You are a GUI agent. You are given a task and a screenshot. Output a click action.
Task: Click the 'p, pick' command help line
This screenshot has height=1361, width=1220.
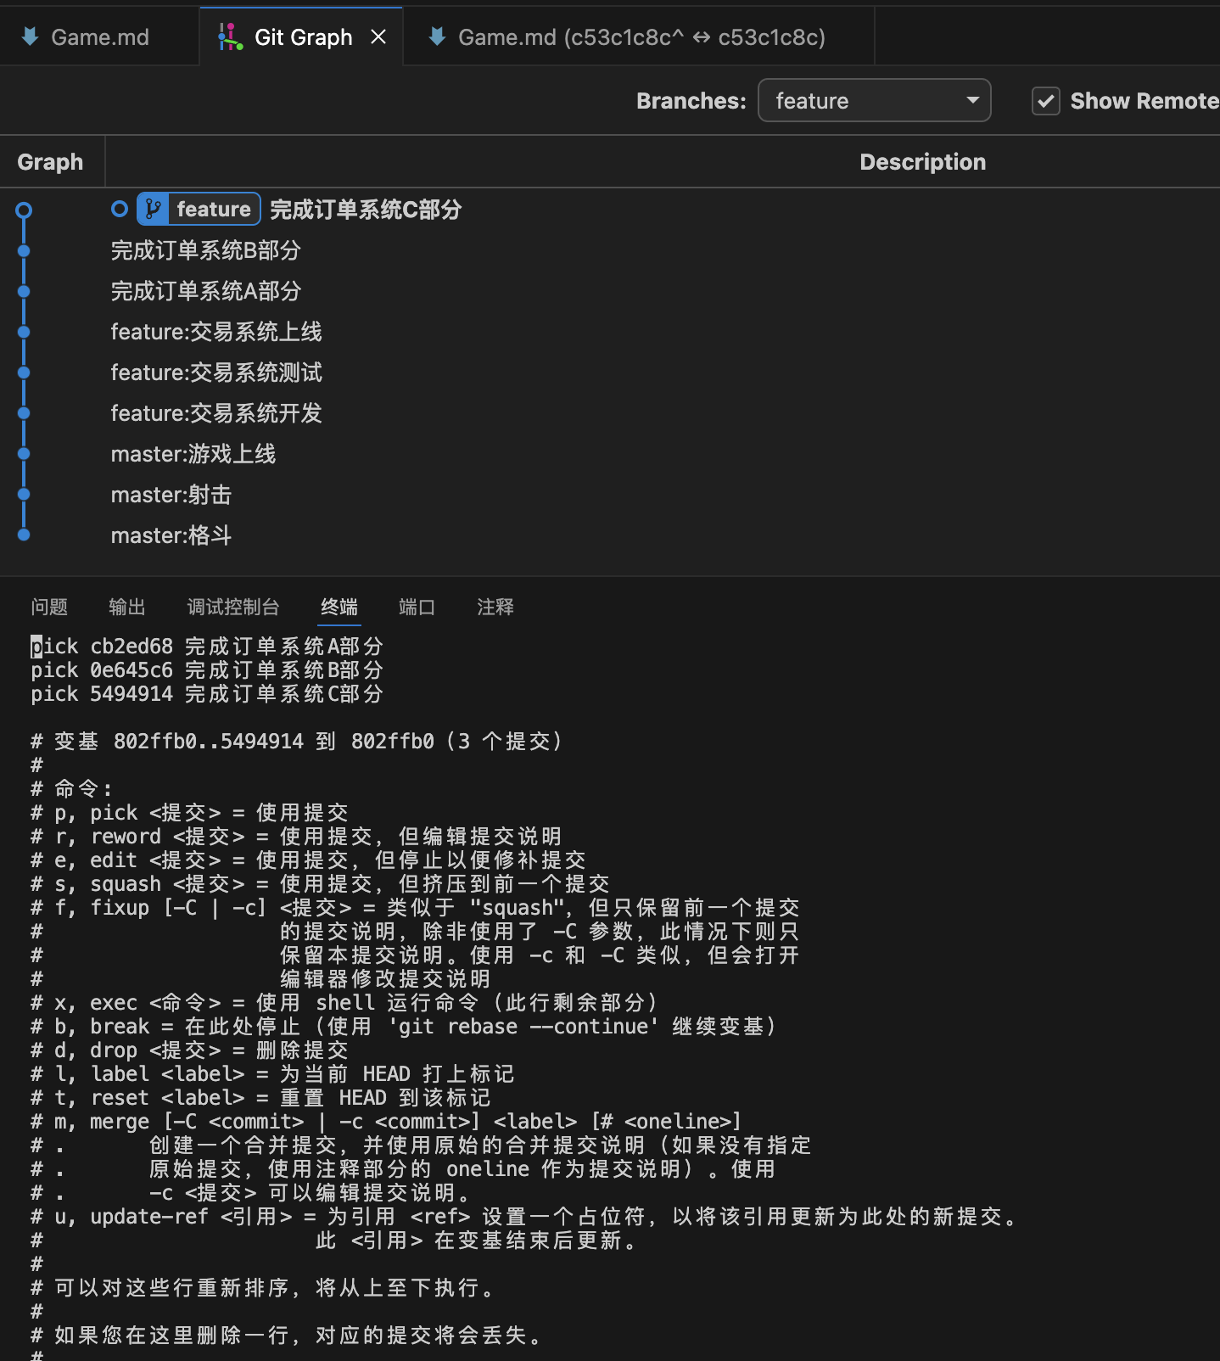(x=189, y=813)
